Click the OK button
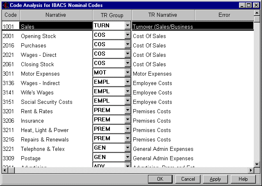Viewport: 262px width, 186px height. coord(160,179)
